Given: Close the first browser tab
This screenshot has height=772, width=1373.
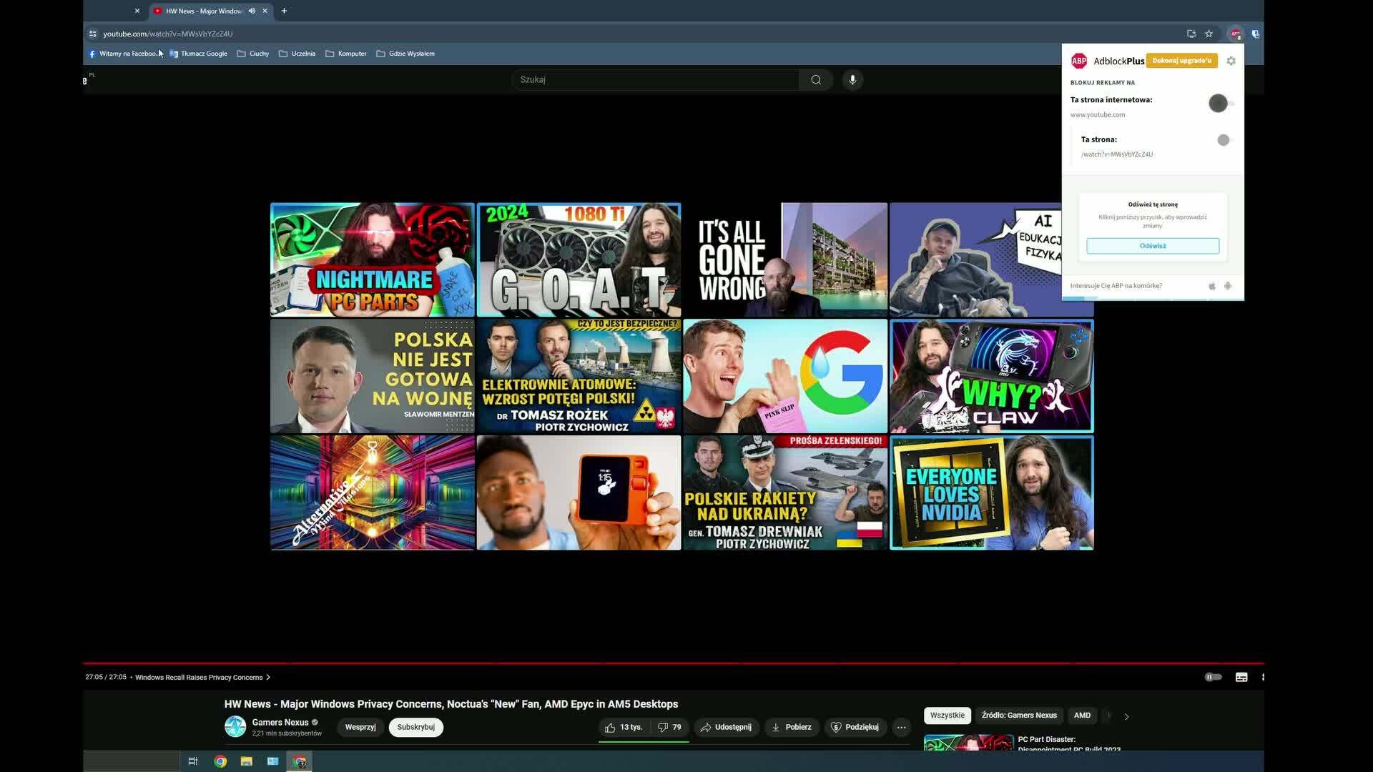Looking at the screenshot, I should (137, 11).
